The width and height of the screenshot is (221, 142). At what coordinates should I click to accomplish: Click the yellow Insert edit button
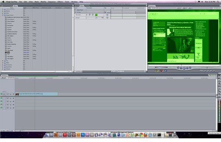tap(156, 71)
